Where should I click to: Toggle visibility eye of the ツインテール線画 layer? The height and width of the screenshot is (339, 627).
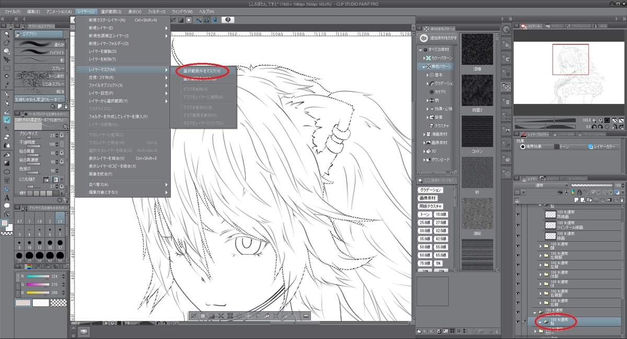coord(519,225)
